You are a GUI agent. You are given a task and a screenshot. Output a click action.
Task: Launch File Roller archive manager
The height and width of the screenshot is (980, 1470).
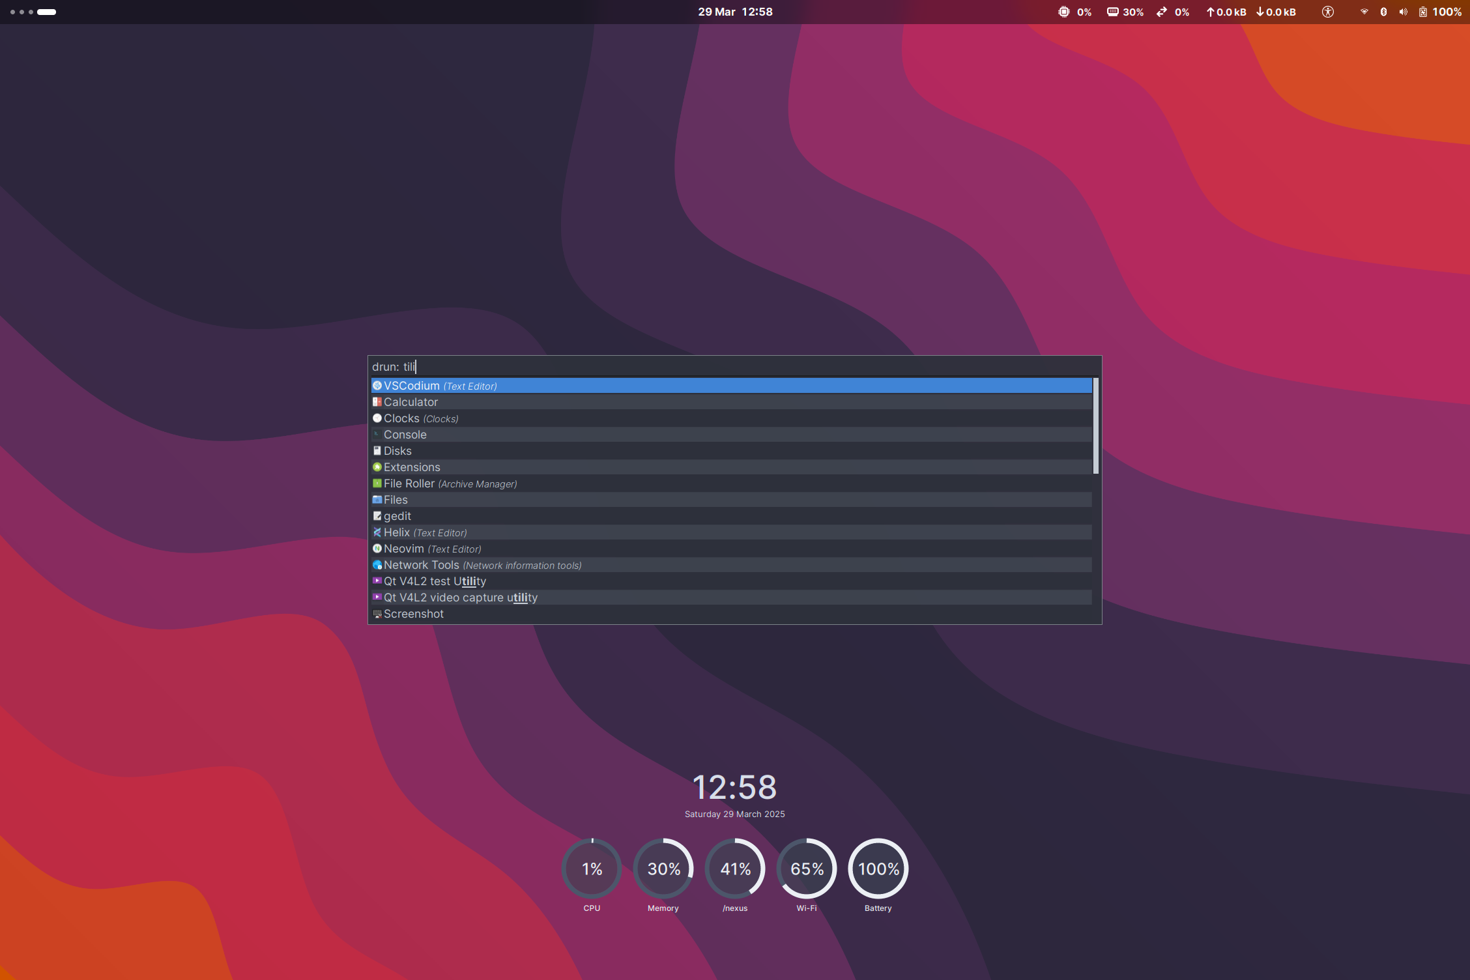click(x=731, y=483)
